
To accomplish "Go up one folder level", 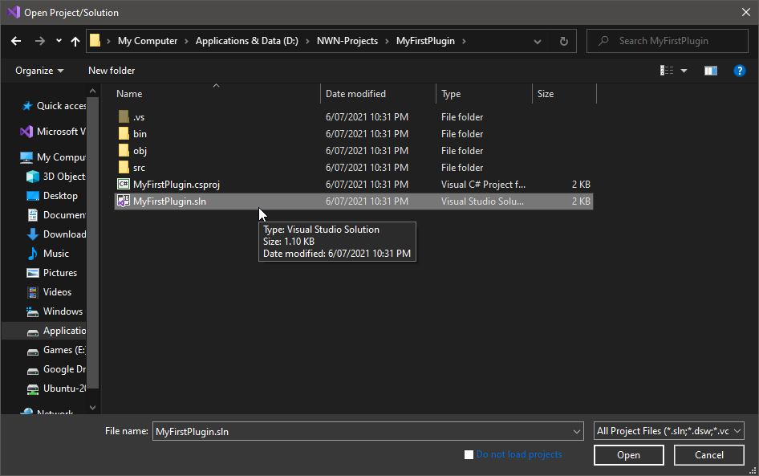I will pyautogui.click(x=75, y=41).
